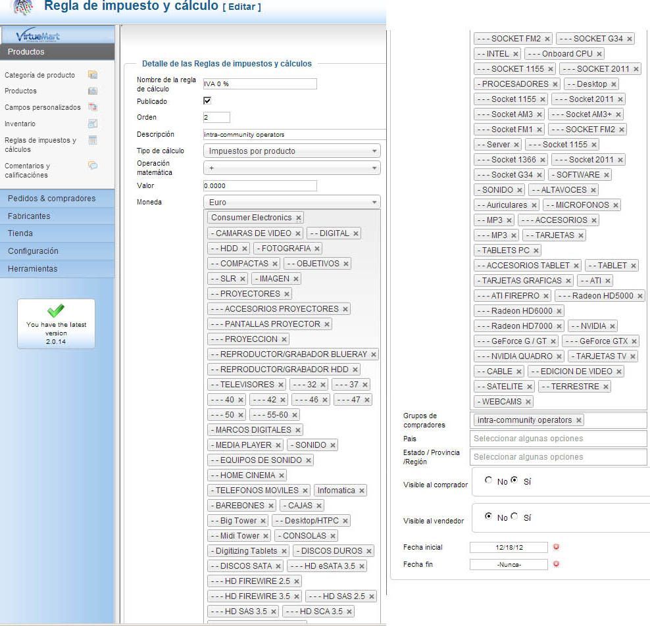
Task: Click the Fecha fin date field
Action: [509, 564]
